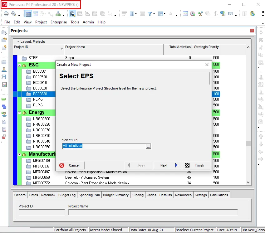
Task: Open the Layout: Projects dropdown
Action: 18,41
